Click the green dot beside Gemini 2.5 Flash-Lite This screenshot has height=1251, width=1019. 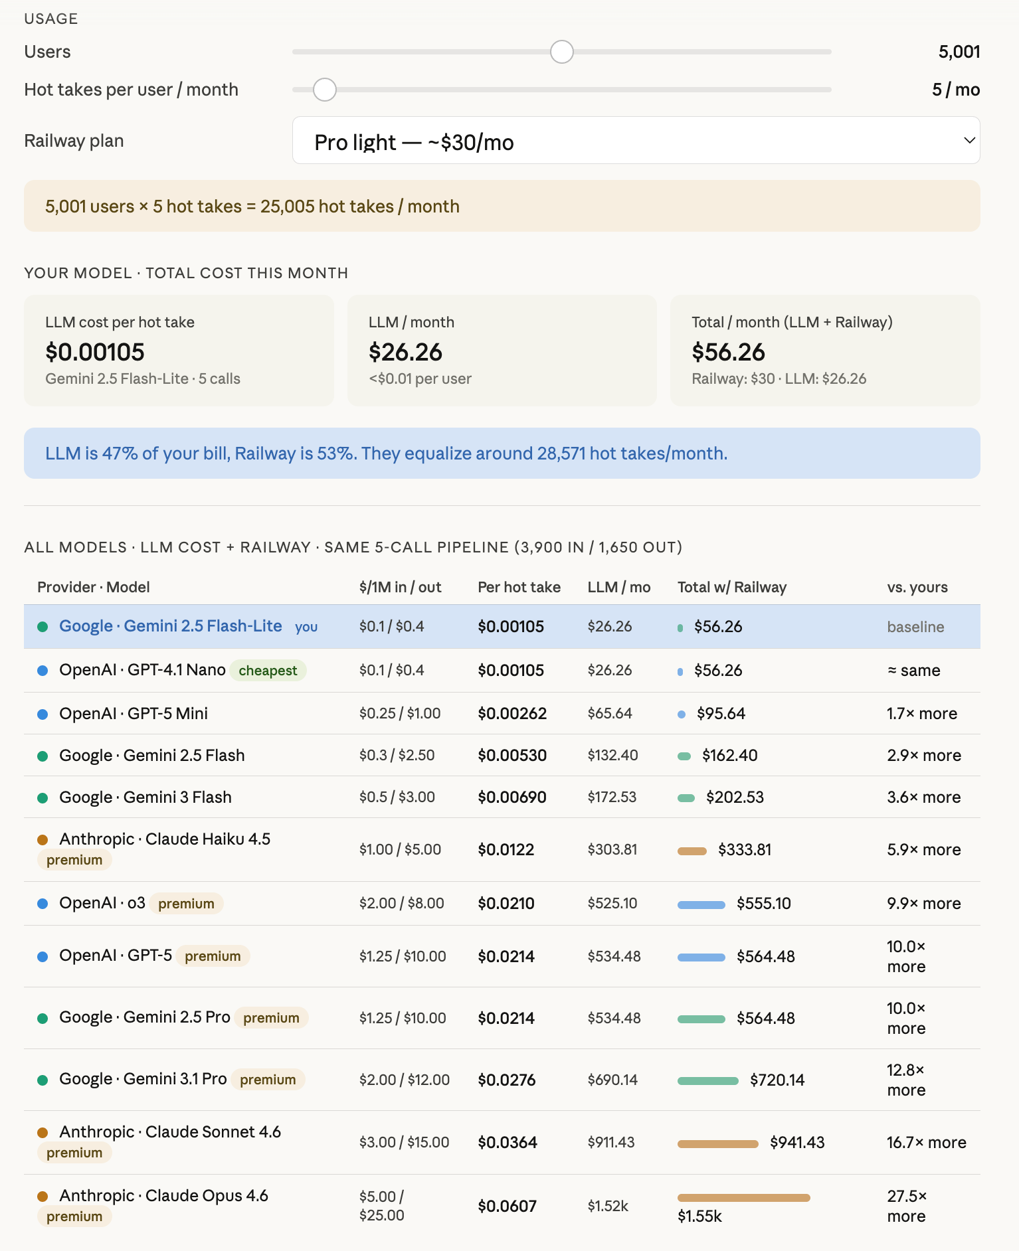click(43, 627)
